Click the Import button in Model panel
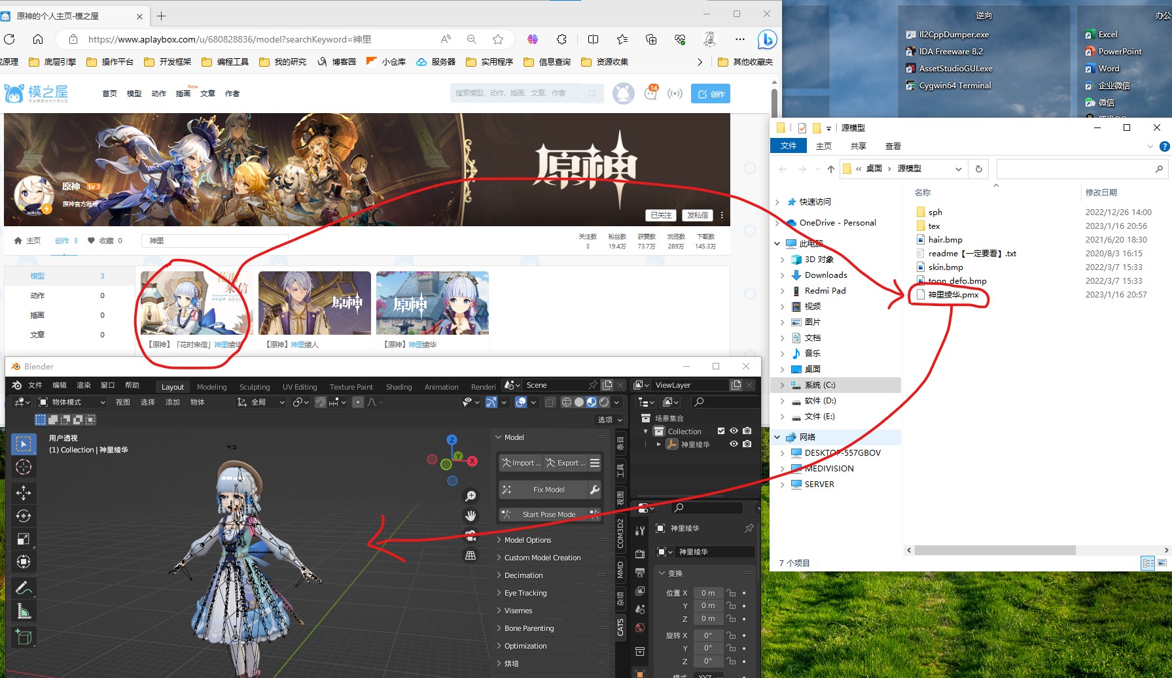 pos(521,463)
